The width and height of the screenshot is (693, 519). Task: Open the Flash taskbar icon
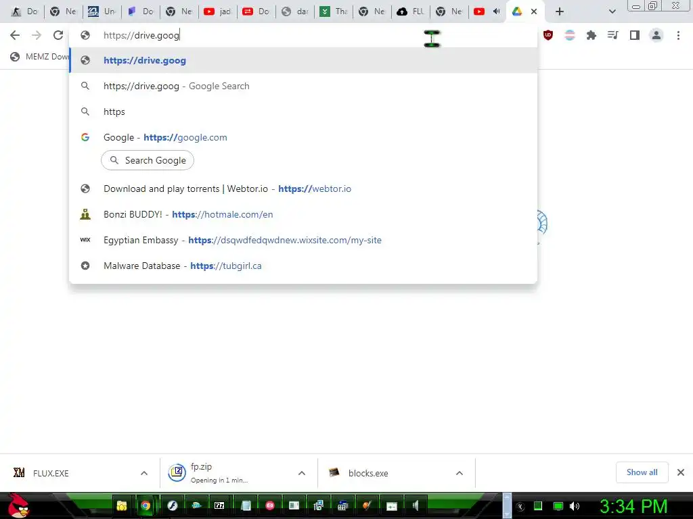(x=173, y=505)
